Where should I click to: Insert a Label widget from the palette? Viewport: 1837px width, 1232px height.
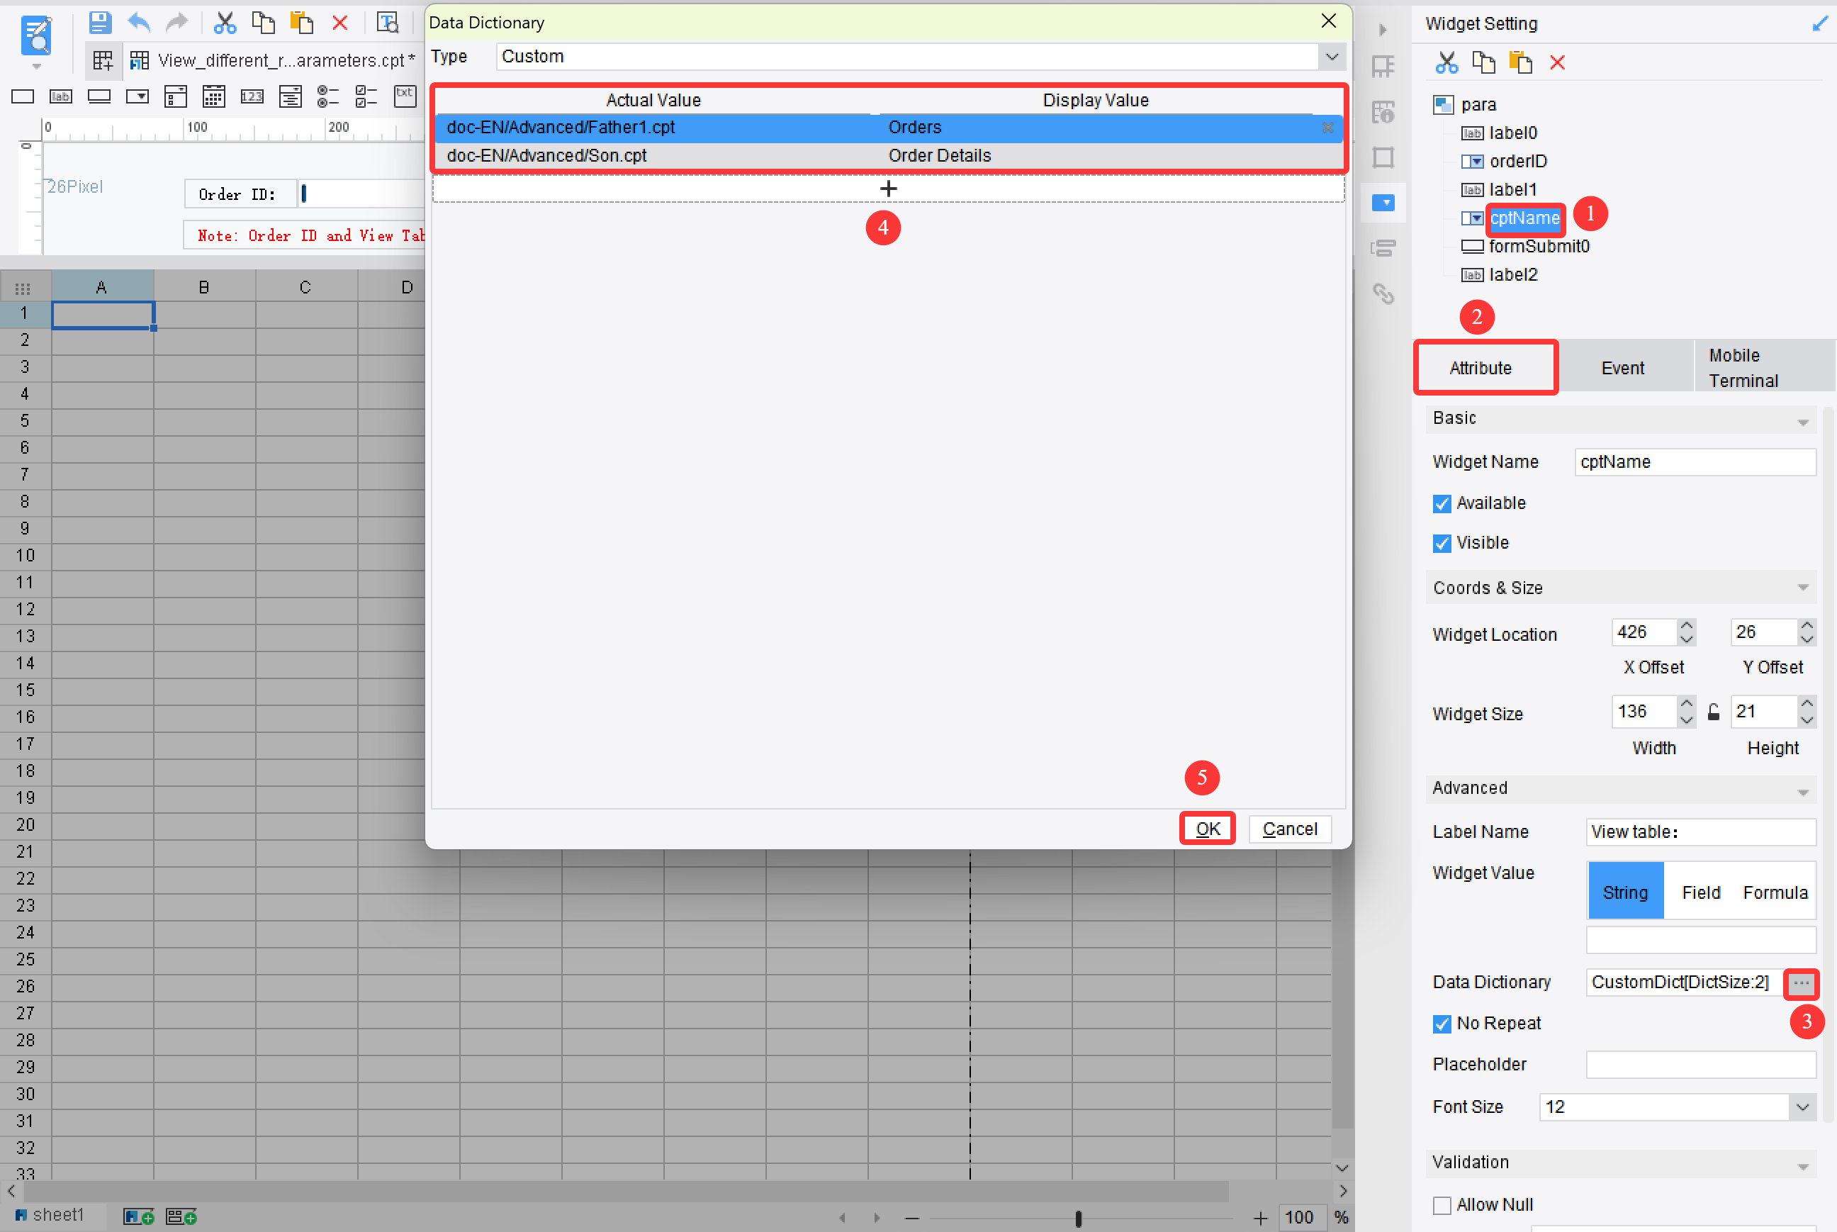[x=60, y=96]
